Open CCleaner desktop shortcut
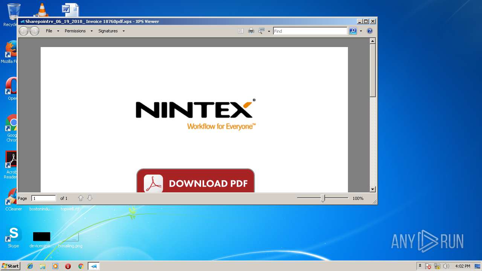The height and width of the screenshot is (271, 482). pyautogui.click(x=13, y=199)
